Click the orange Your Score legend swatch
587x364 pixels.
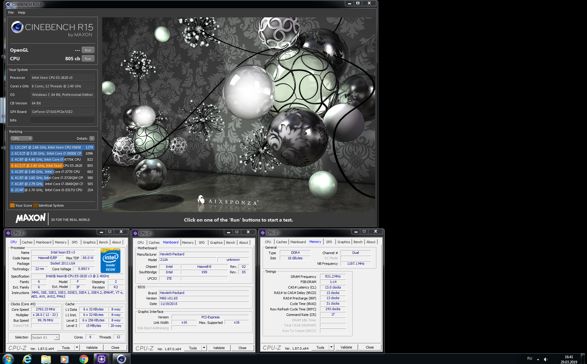point(12,205)
